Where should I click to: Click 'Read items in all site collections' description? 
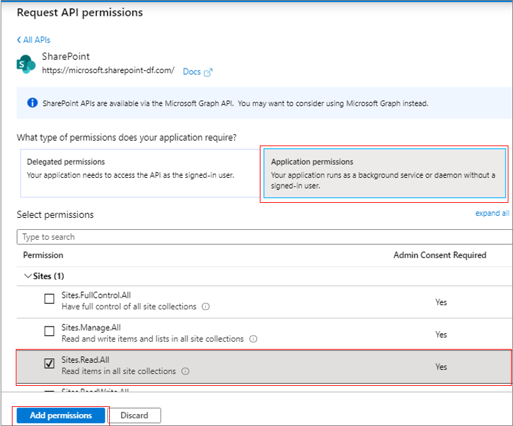click(119, 371)
